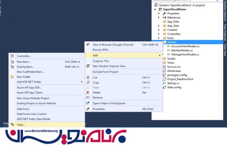Click the New Solution Explorer View icon
Screen dimensions: 227x145
pyautogui.click(x=88, y=66)
